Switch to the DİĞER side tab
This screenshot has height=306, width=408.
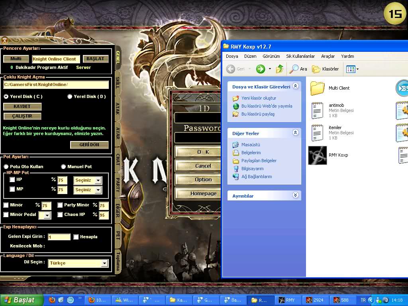(x=118, y=210)
